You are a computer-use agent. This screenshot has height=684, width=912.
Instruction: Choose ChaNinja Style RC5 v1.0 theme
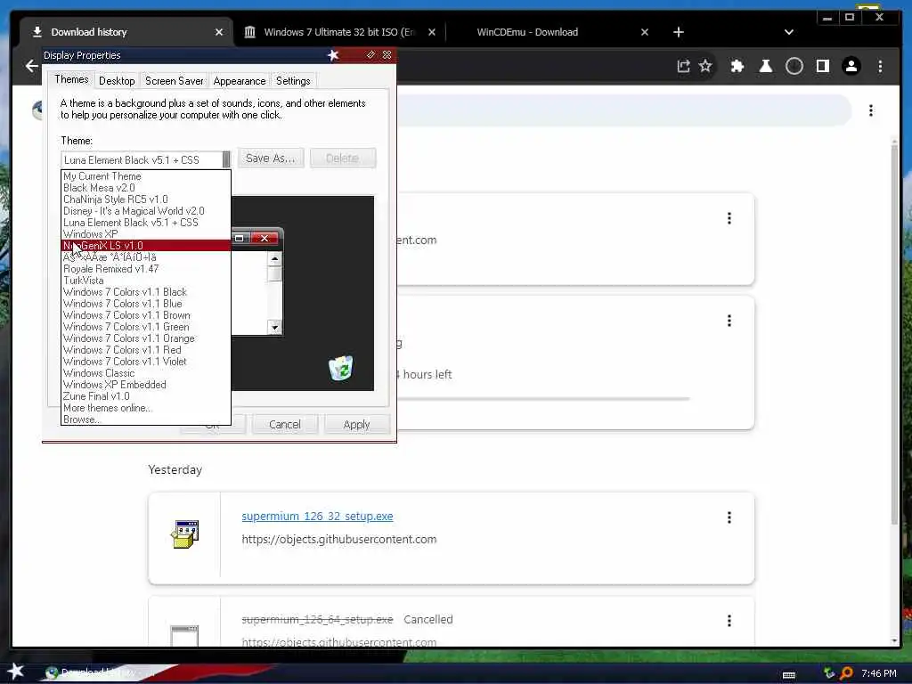coord(145,199)
